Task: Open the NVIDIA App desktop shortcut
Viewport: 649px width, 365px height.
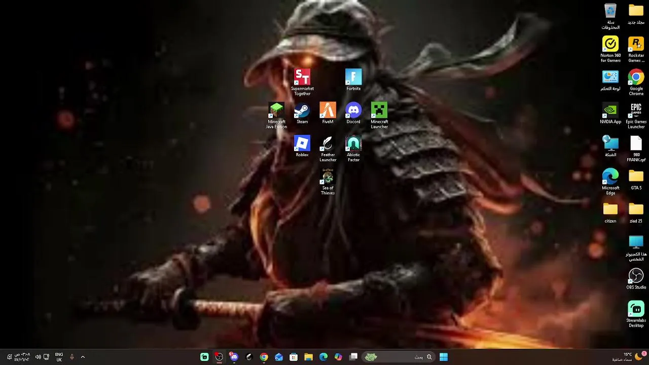Action: tap(610, 113)
